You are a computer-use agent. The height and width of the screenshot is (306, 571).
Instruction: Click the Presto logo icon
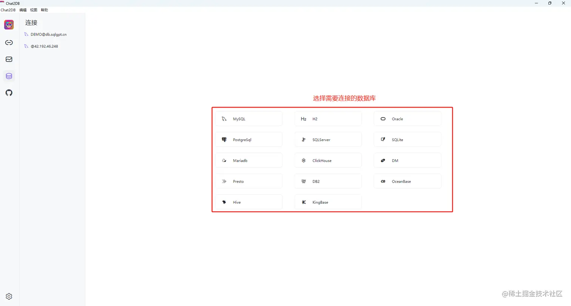tap(224, 181)
